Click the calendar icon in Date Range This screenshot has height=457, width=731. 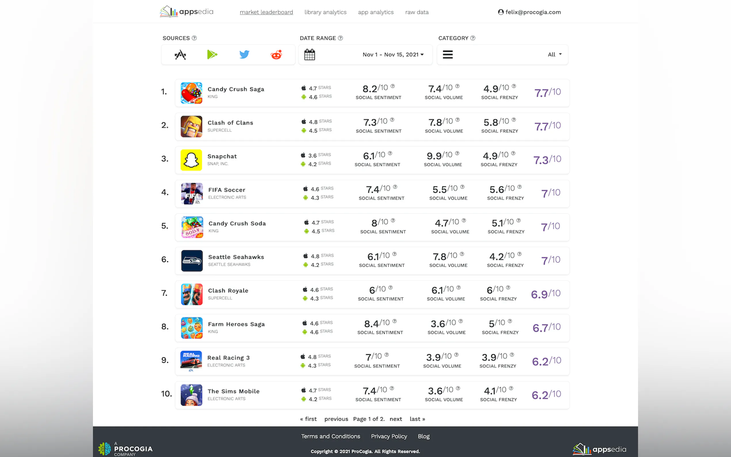309,55
